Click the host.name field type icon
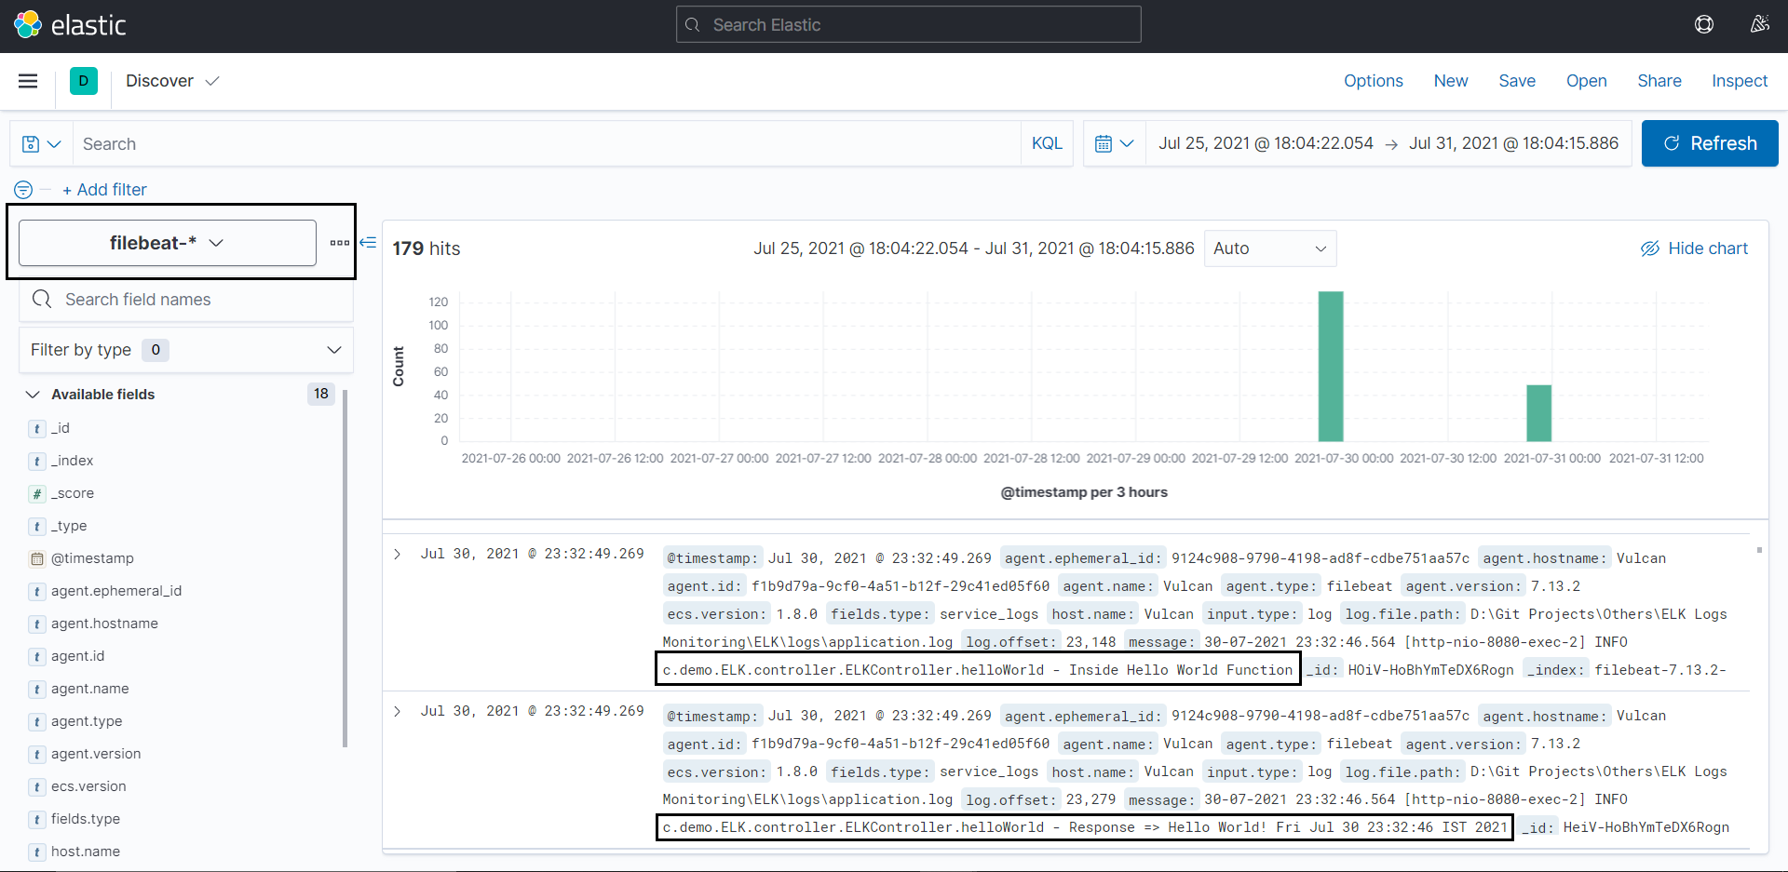The height and width of the screenshot is (872, 1788). [x=37, y=852]
